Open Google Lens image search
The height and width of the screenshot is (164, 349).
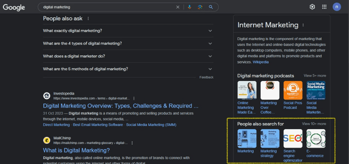click(x=200, y=7)
